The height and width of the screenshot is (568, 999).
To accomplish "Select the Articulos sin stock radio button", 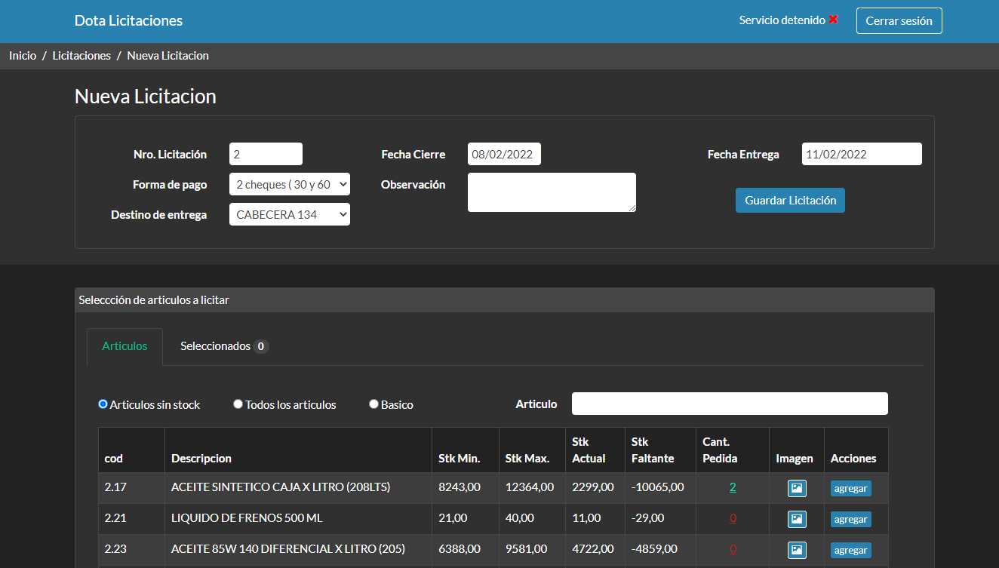I will point(103,404).
